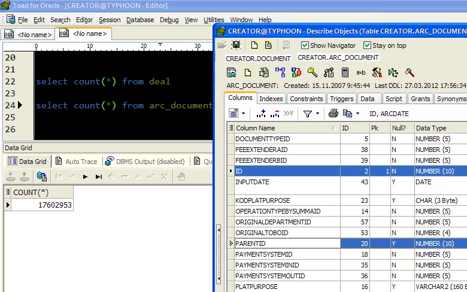Go to next record in Data Grid

86,177
